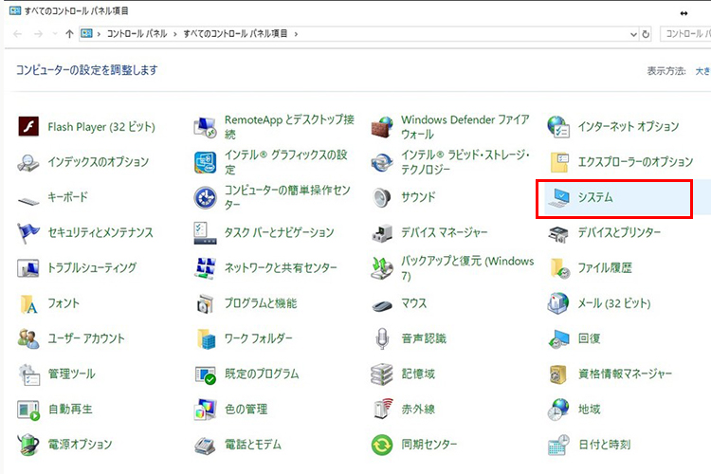Open the エクスプローラーのオプション icon
711x474 pixels.
(x=559, y=162)
